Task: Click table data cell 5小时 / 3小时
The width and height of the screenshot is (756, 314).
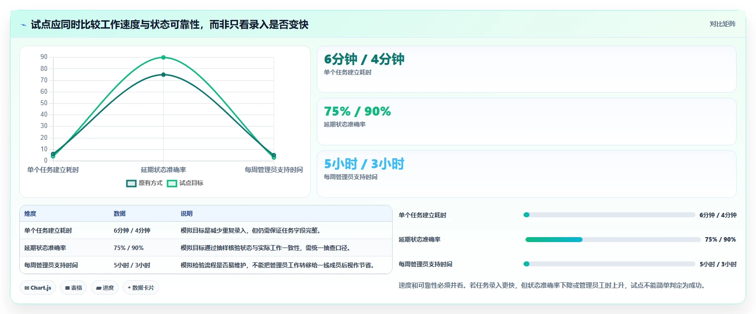Action: [x=132, y=265]
